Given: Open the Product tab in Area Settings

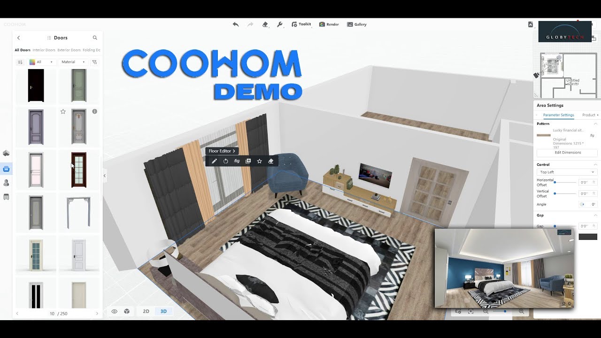Looking at the screenshot, I should click(x=589, y=115).
